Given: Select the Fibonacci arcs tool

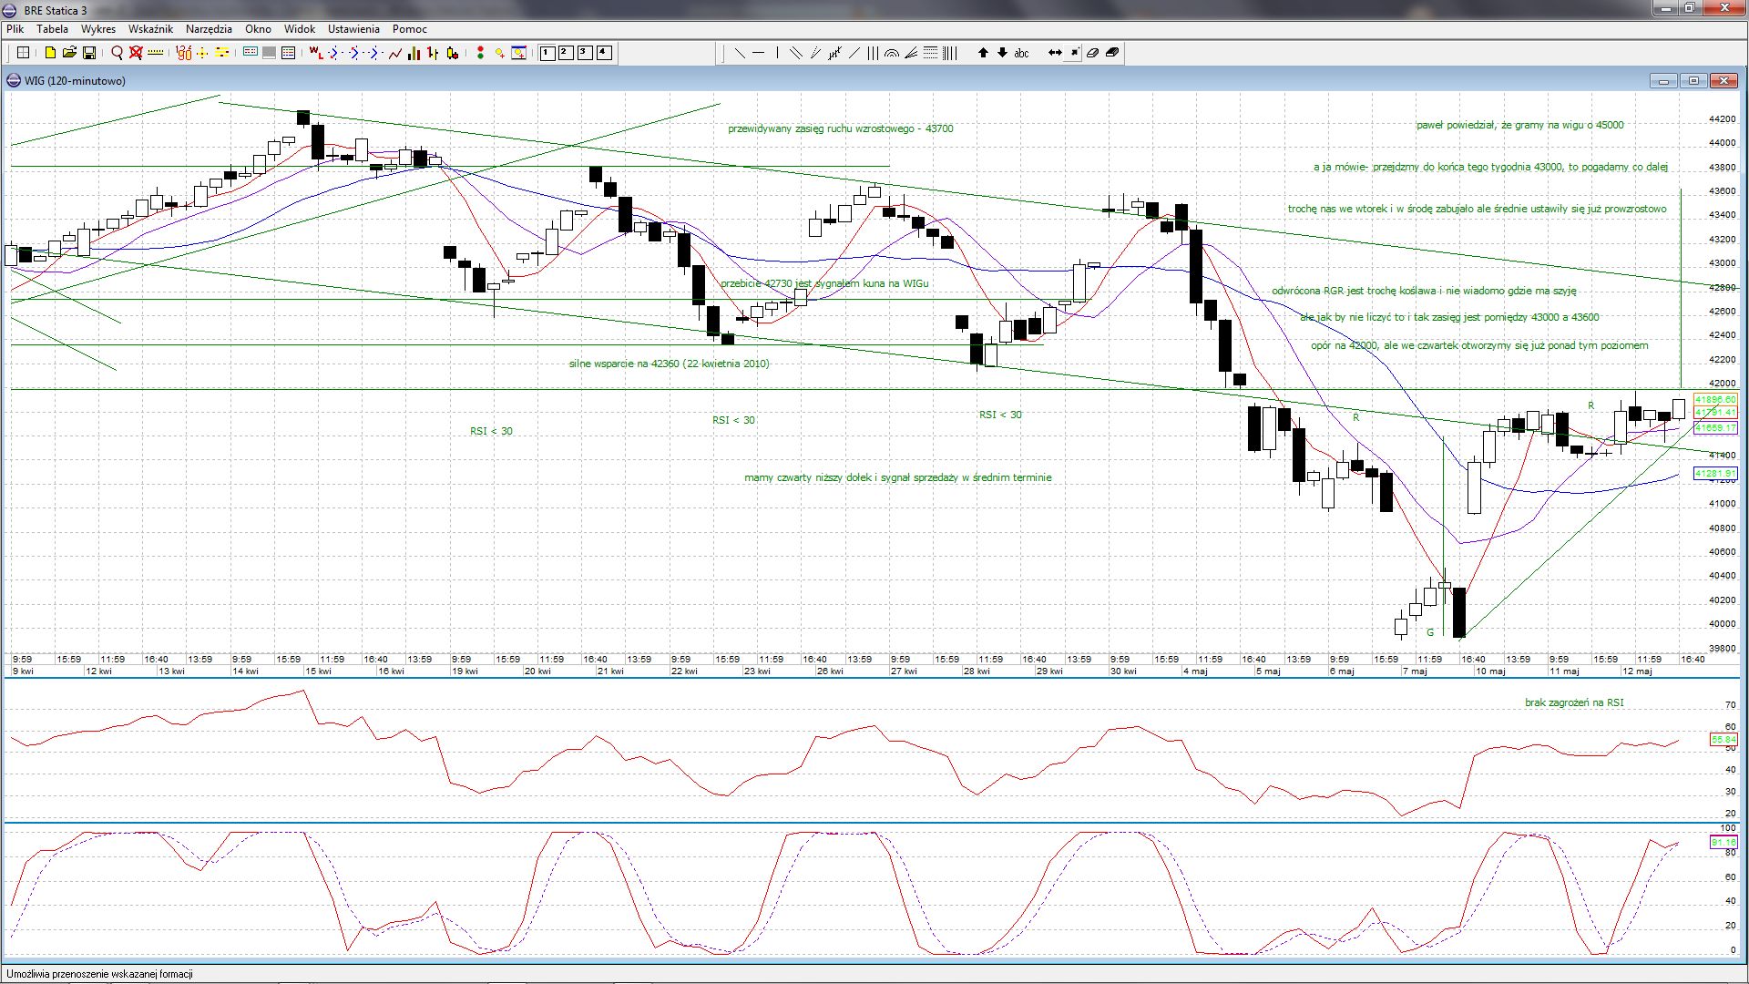Looking at the screenshot, I should click(892, 53).
